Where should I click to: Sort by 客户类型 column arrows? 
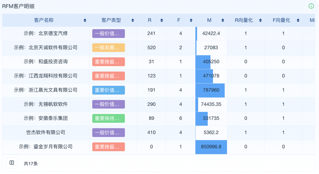(133, 20)
